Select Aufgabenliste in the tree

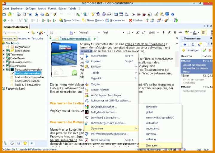tap(22, 47)
